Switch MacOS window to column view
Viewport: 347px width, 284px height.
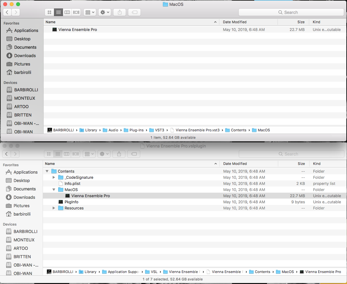point(67,12)
